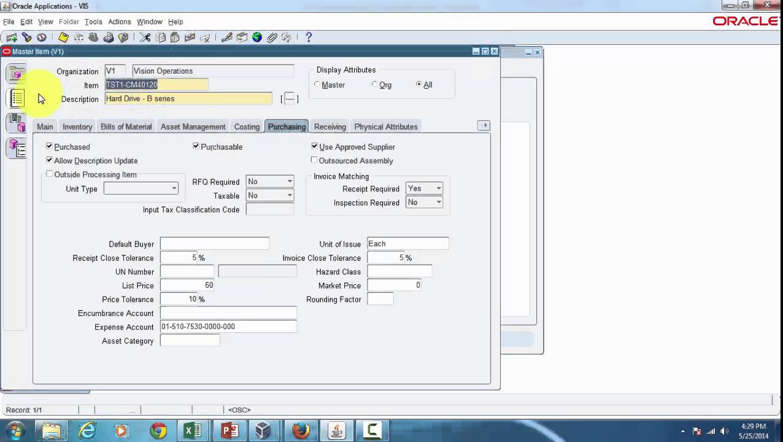Click the Zoom toolbar icon
Screen dimensions: 783x442
pos(242,37)
